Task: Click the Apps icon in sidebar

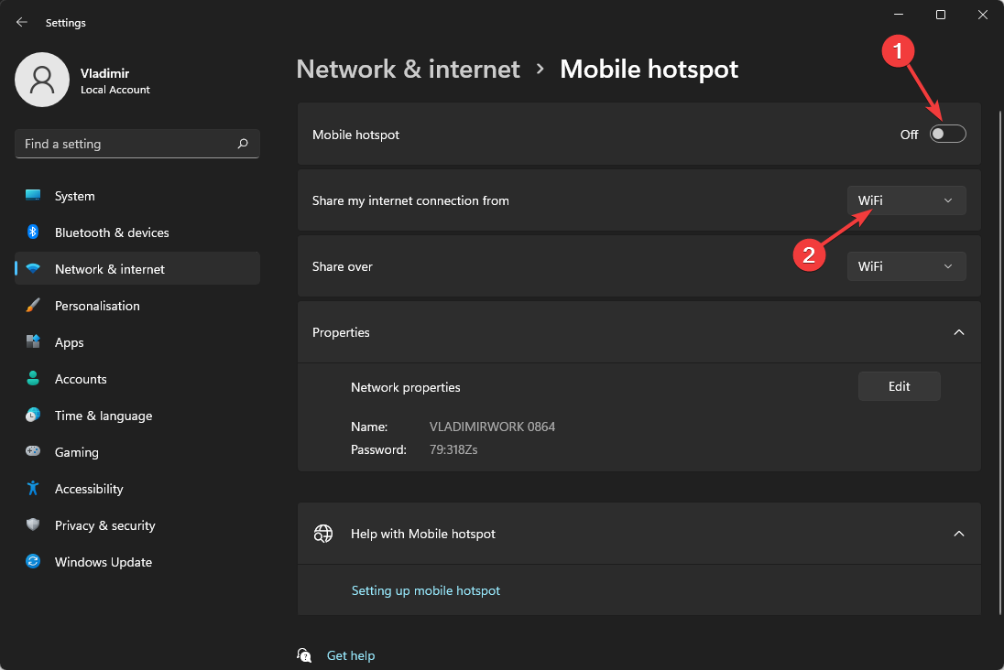Action: [33, 342]
